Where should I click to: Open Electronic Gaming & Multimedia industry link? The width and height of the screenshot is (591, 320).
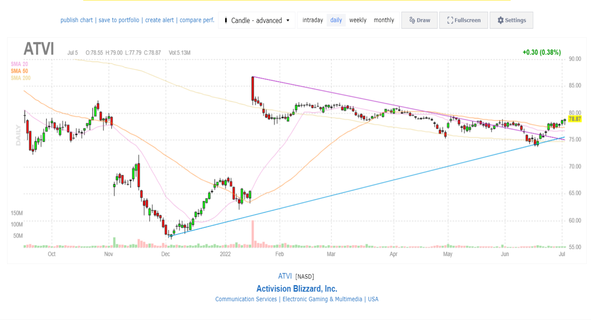point(322,299)
